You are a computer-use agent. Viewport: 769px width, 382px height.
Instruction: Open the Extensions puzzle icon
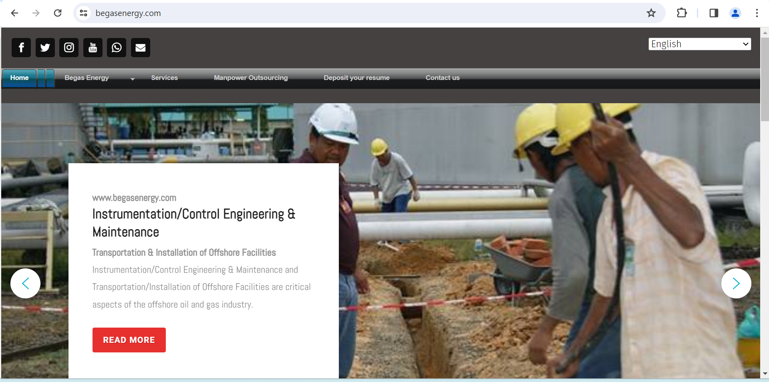pyautogui.click(x=682, y=13)
